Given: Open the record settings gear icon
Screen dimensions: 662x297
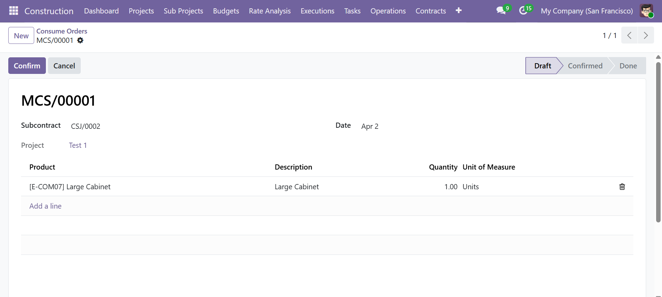Looking at the screenshot, I should pyautogui.click(x=80, y=40).
